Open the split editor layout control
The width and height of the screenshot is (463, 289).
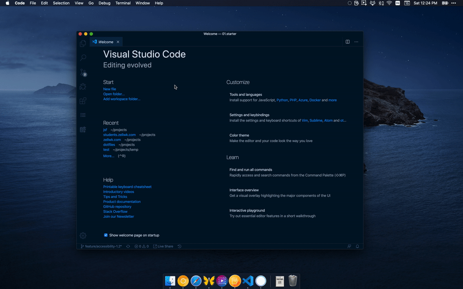pyautogui.click(x=348, y=42)
